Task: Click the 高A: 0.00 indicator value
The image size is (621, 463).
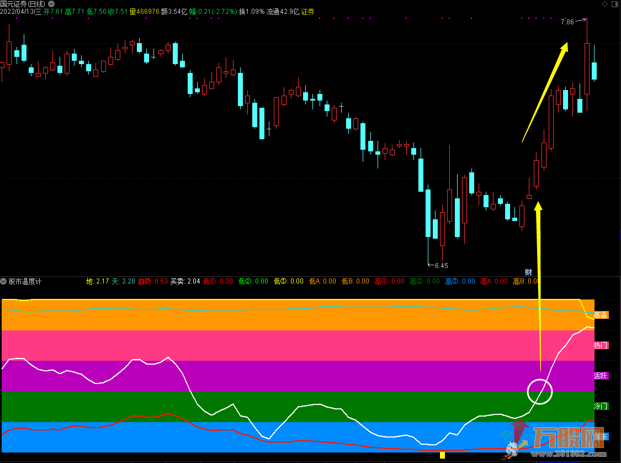Action: [494, 281]
